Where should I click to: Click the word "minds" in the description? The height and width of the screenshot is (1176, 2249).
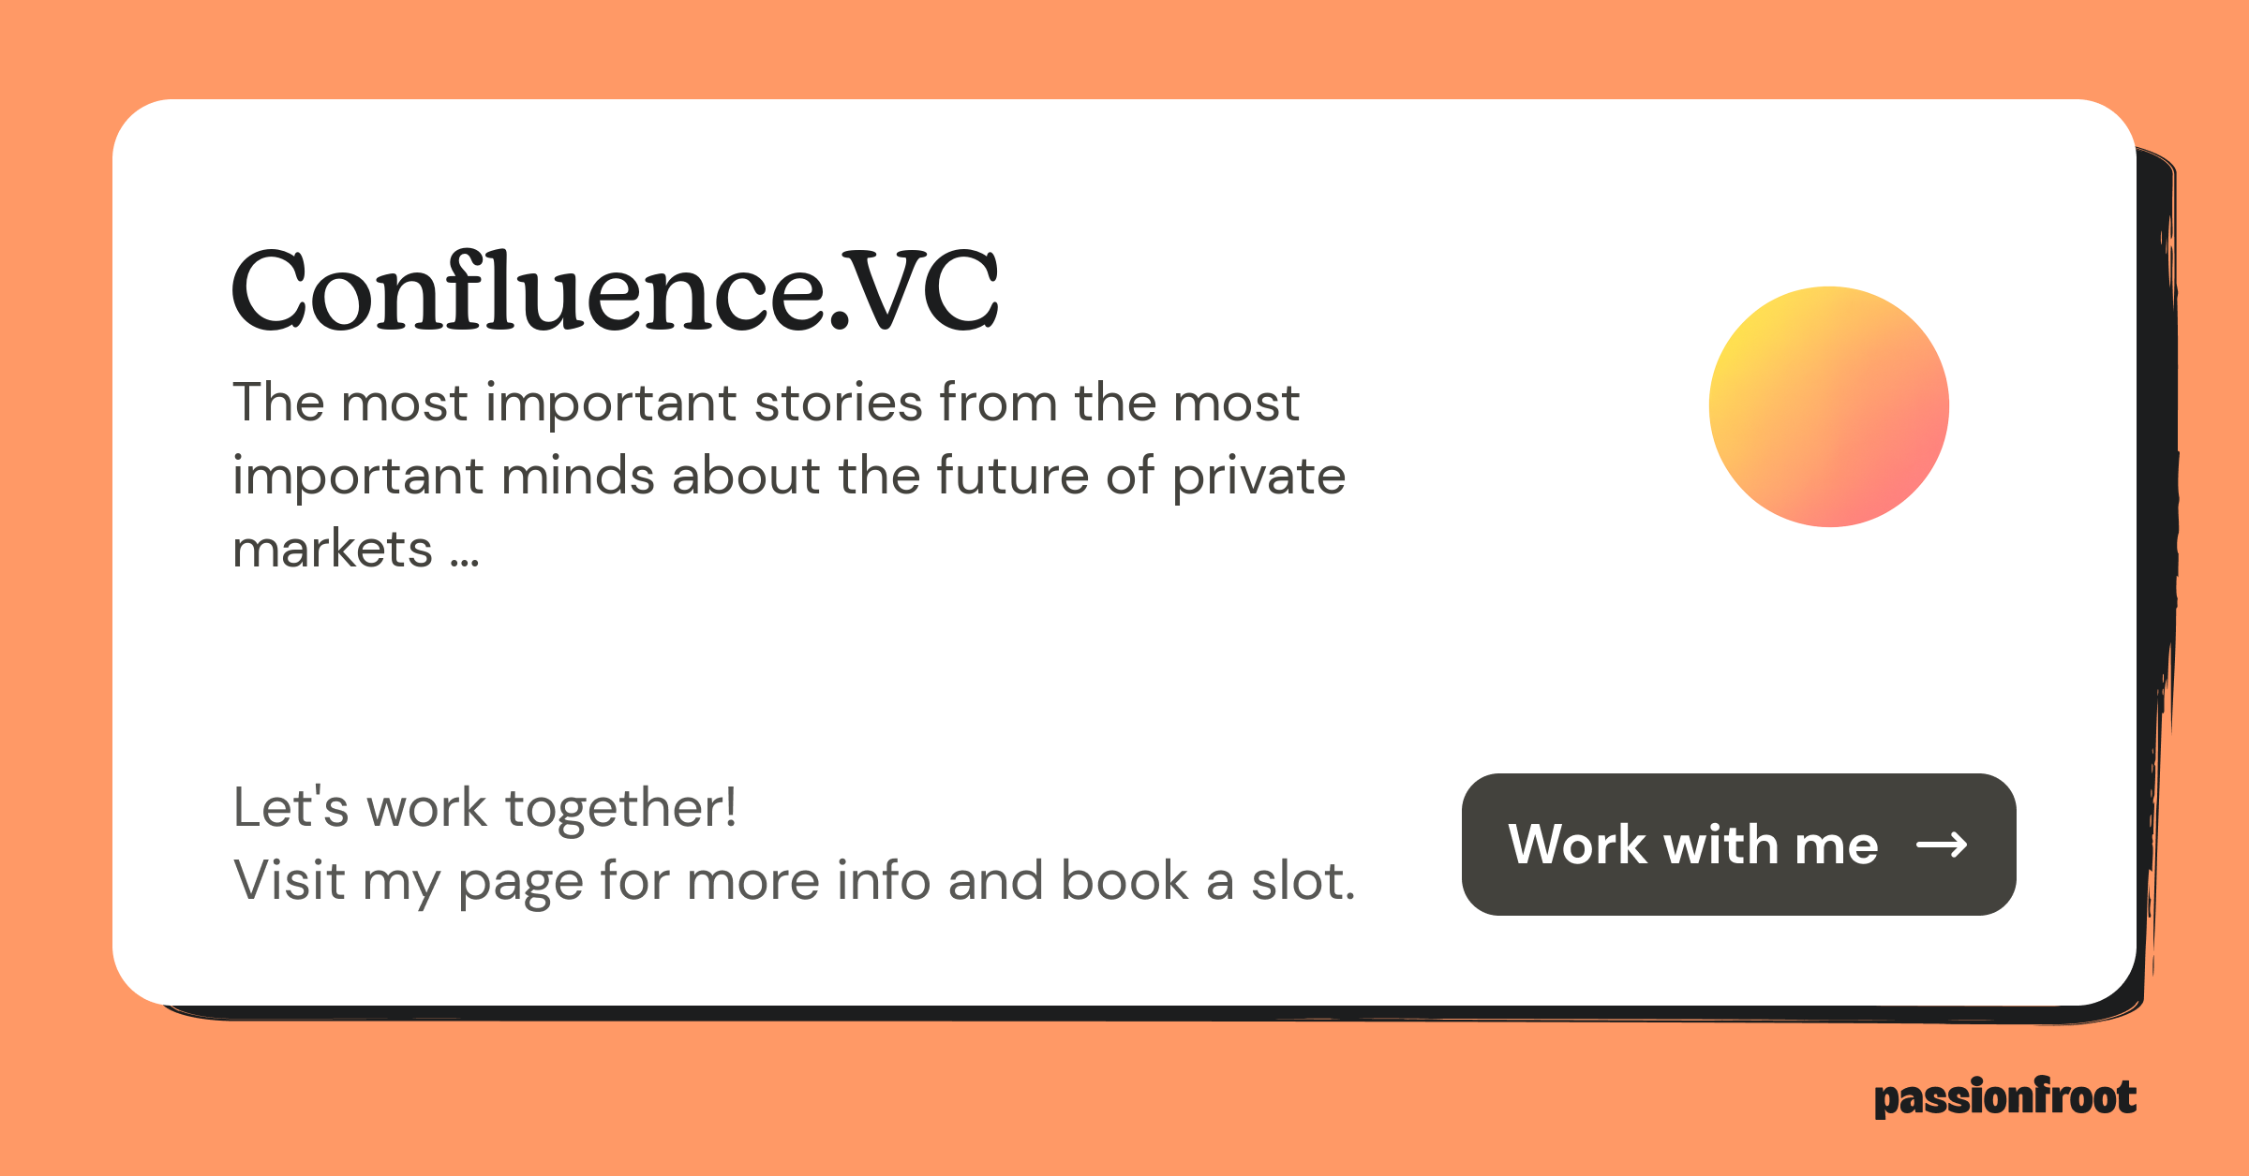click(577, 476)
